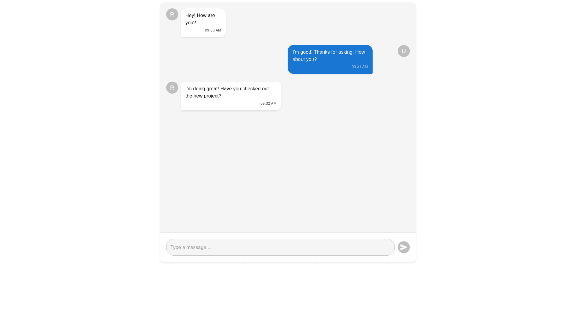The height and width of the screenshot is (324, 576).
Task: Click "Have you checked out" text
Action: (x=244, y=89)
